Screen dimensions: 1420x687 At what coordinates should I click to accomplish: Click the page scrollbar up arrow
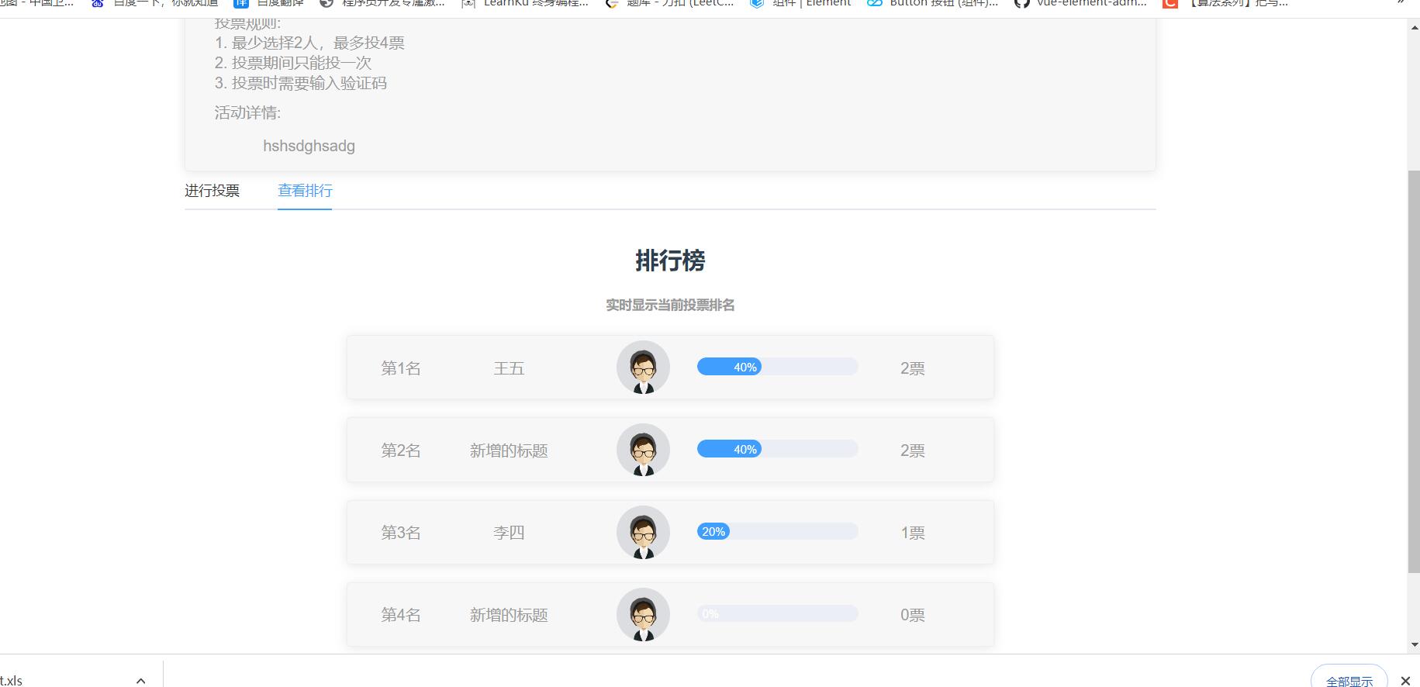(1414, 27)
